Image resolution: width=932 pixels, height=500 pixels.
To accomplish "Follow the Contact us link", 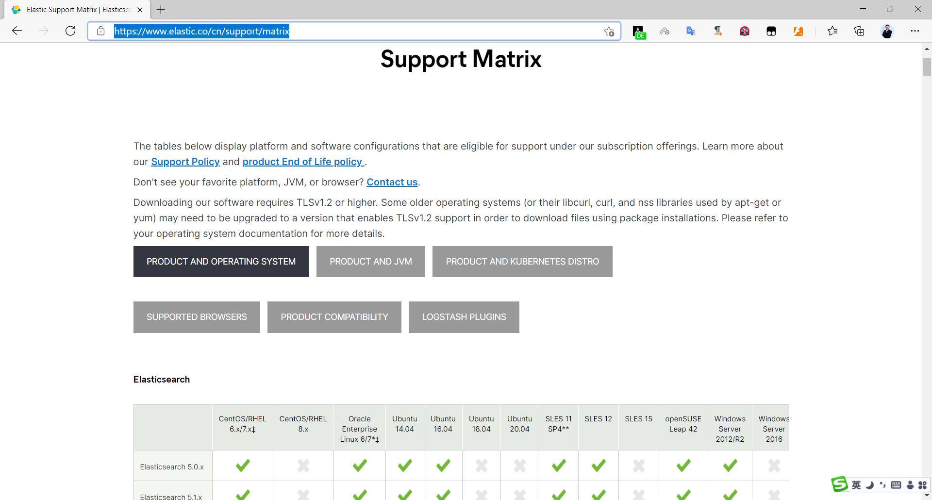I will tap(392, 182).
